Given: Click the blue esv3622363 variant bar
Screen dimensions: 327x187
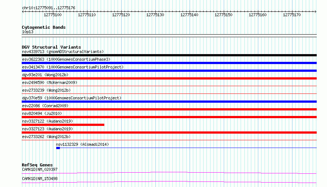Looking at the screenshot, I should pyautogui.click(x=169, y=63).
